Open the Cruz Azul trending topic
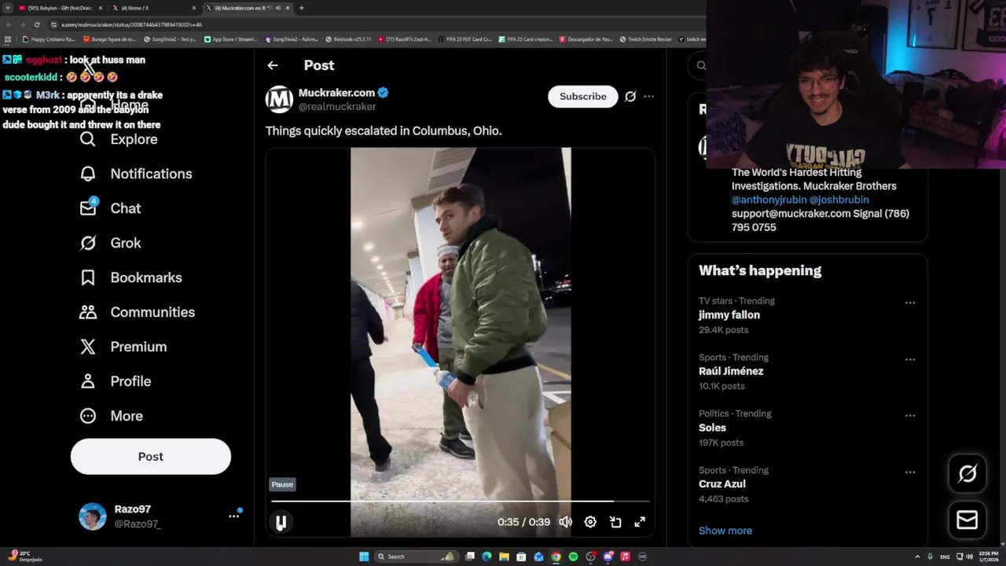The height and width of the screenshot is (566, 1006). pyautogui.click(x=722, y=484)
